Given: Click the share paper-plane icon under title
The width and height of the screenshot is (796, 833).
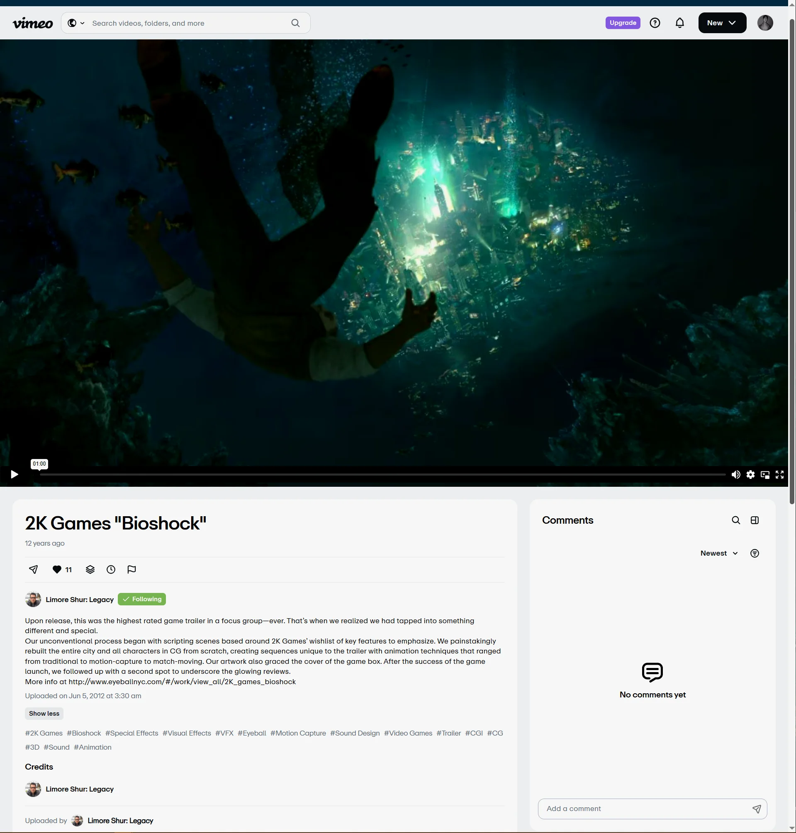Looking at the screenshot, I should pos(34,569).
